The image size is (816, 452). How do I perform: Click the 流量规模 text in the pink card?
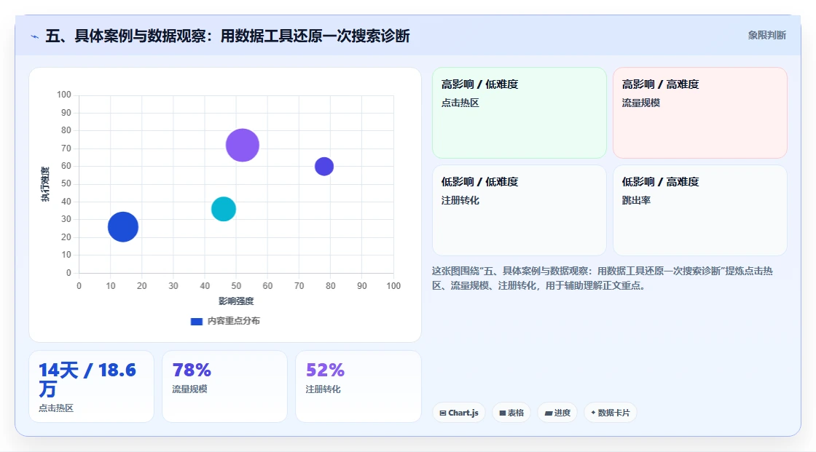(640, 103)
